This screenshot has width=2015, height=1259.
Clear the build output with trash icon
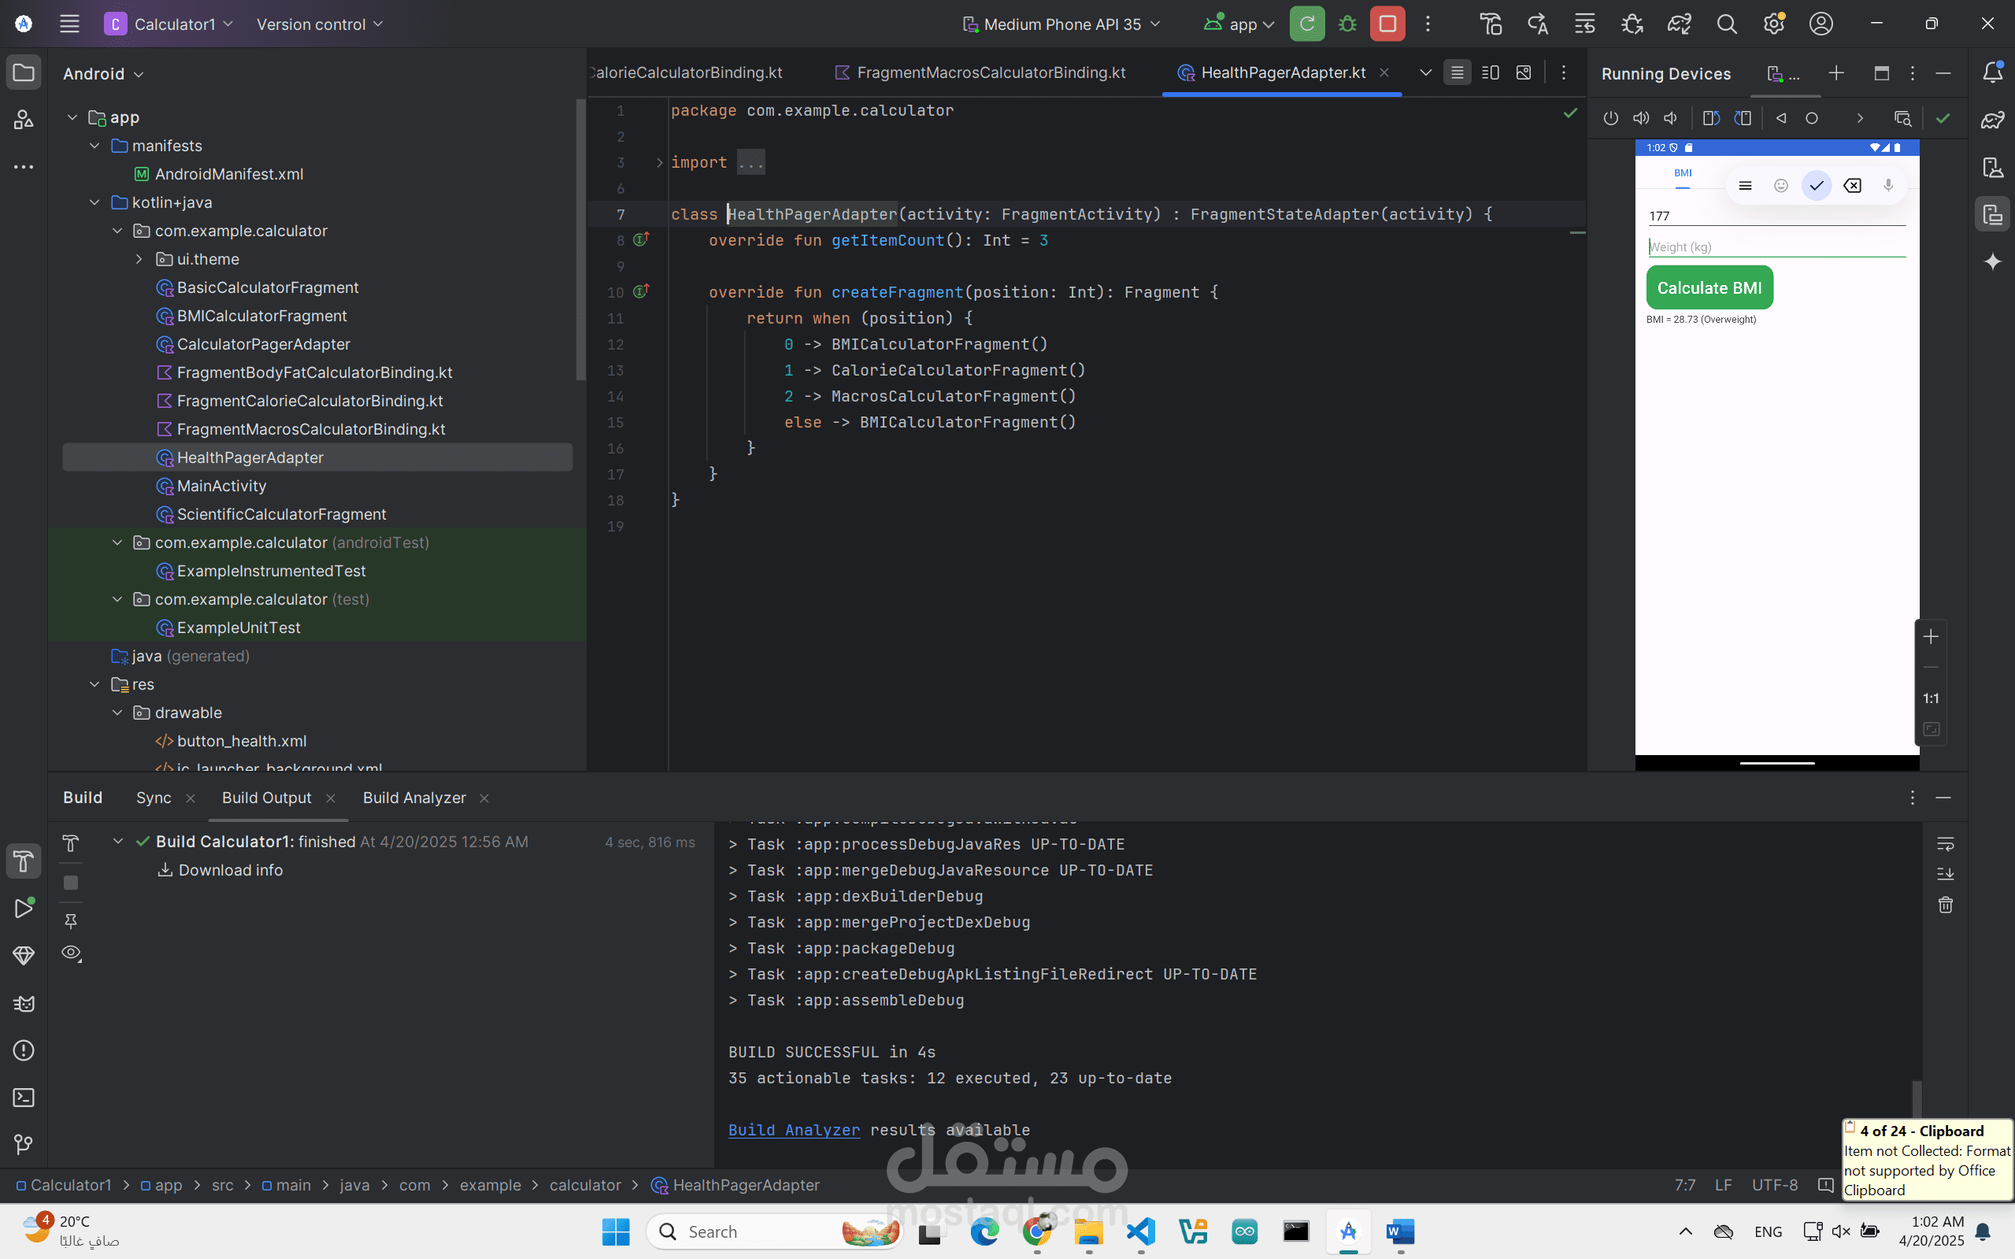(x=1945, y=905)
